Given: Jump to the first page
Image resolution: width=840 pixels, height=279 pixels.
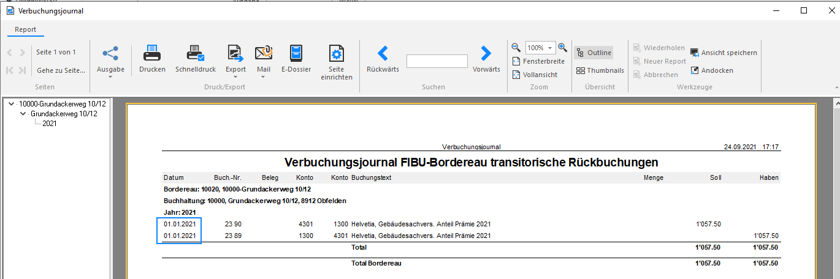Looking at the screenshot, I should (10, 70).
